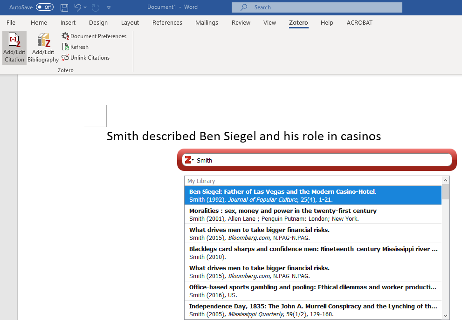The height and width of the screenshot is (320, 462).
Task: Switch to the Review tab
Action: (x=241, y=23)
